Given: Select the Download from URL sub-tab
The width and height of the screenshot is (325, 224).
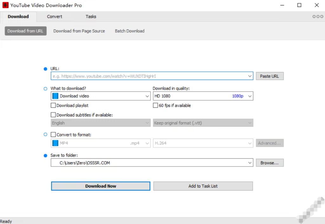Looking at the screenshot, I should tap(25, 31).
